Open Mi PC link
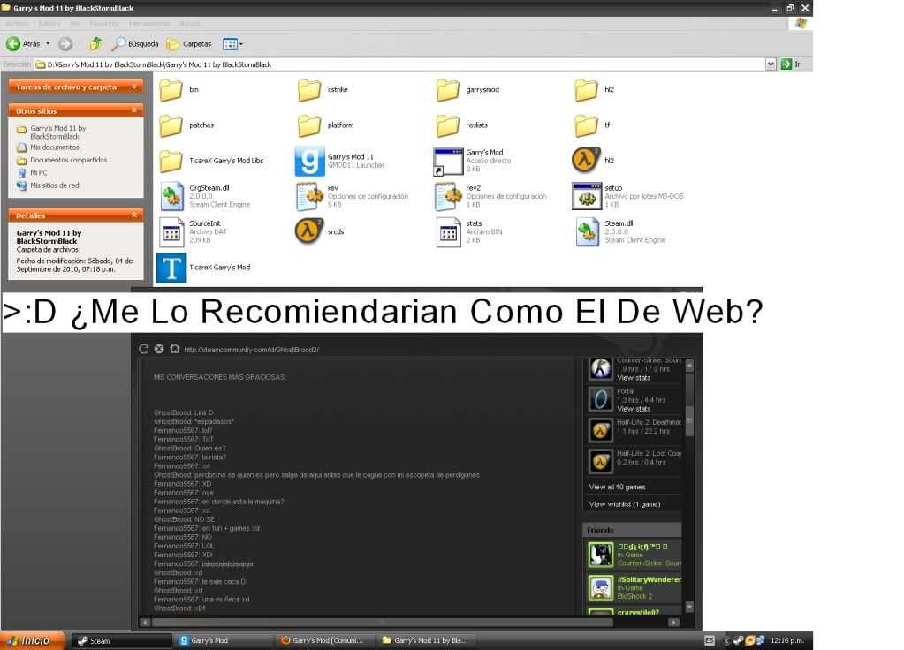The width and height of the screenshot is (904, 650). pyautogui.click(x=39, y=173)
